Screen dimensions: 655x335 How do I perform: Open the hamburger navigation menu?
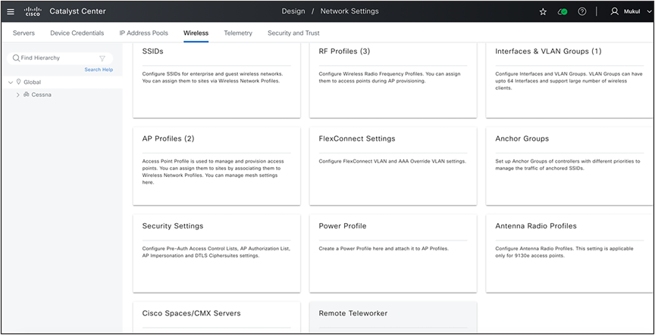(x=11, y=11)
